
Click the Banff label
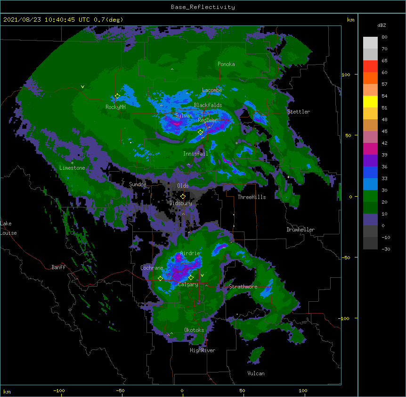click(58, 267)
